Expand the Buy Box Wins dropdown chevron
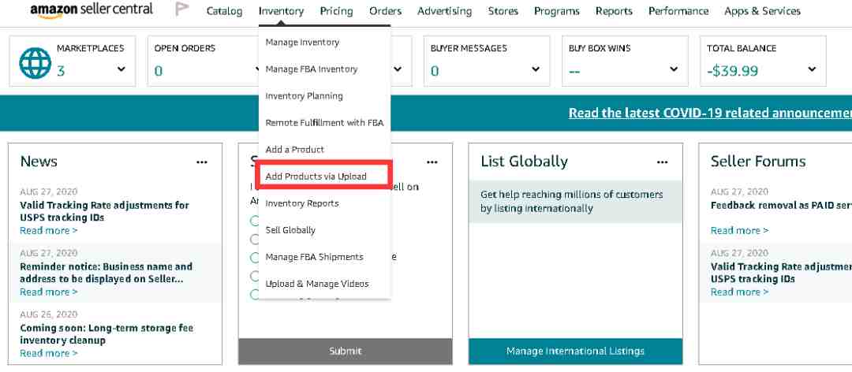This screenshot has height=372, width=852. click(x=674, y=69)
